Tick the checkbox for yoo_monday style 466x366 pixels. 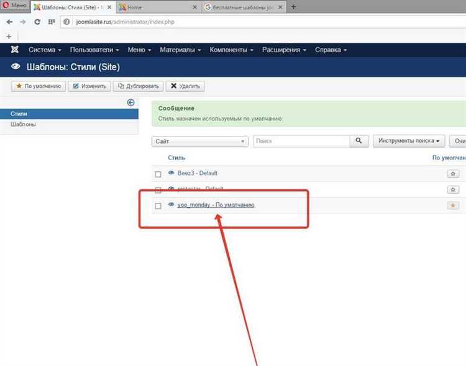(x=158, y=206)
